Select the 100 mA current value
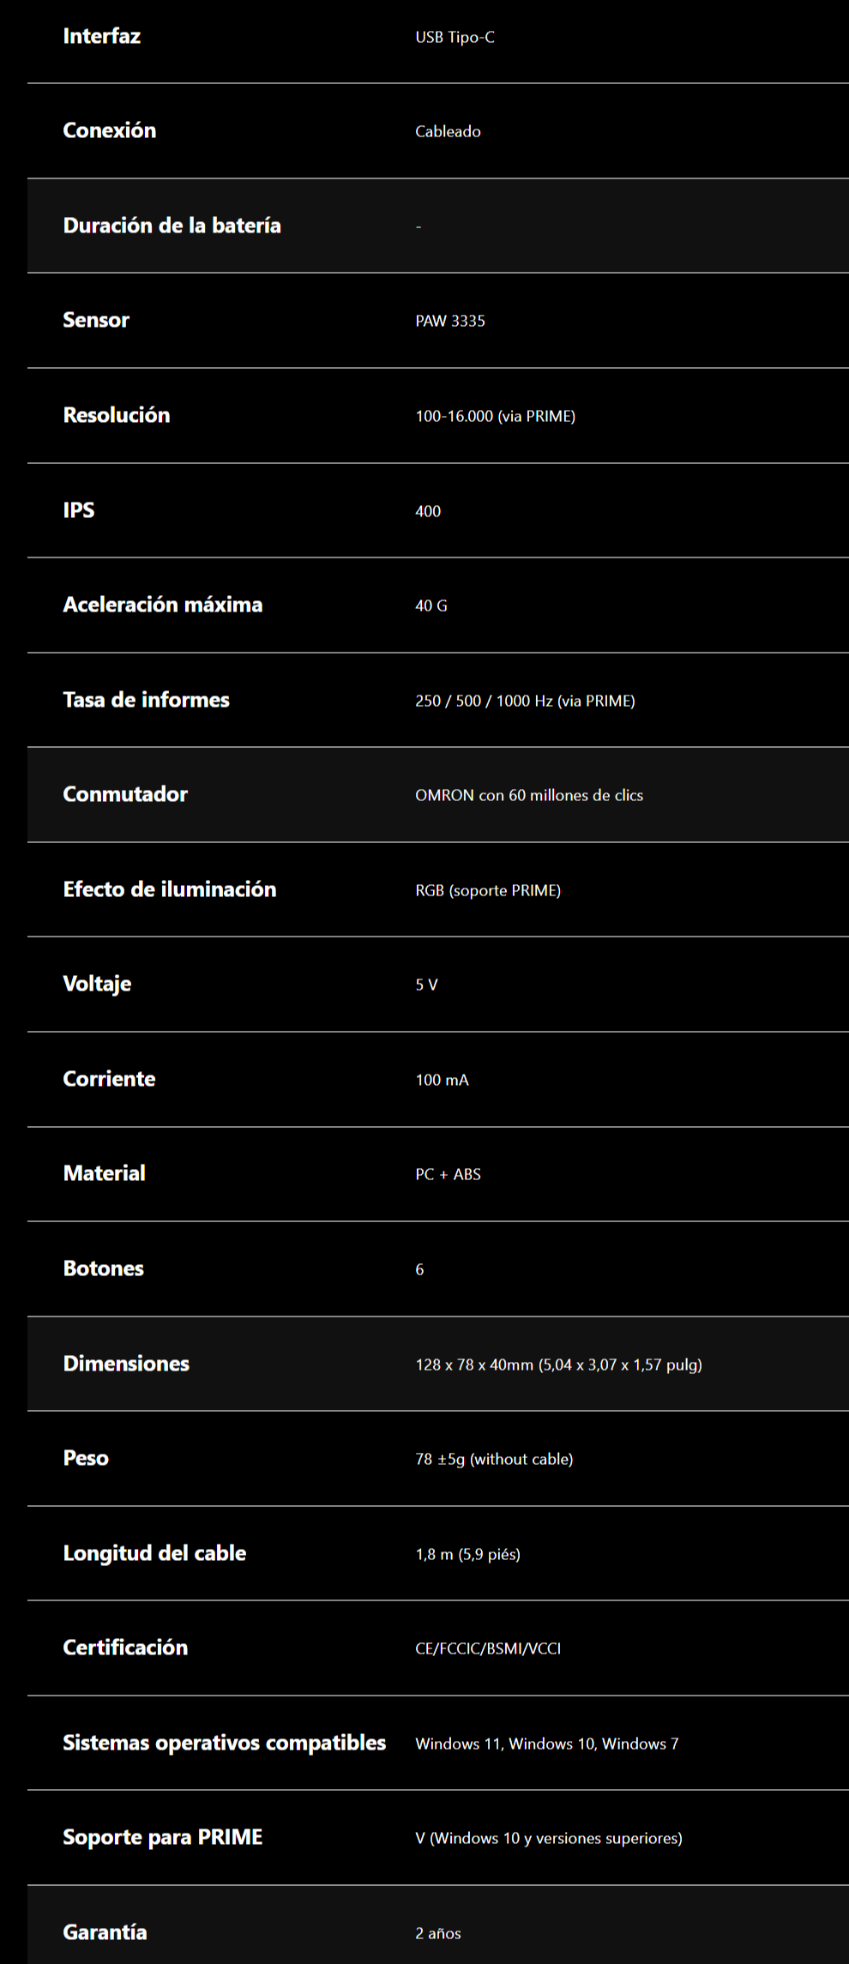This screenshot has width=849, height=1964. click(x=442, y=1080)
